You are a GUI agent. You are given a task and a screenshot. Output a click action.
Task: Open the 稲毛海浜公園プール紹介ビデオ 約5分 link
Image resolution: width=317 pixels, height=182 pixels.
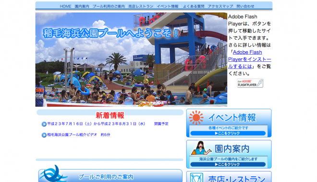click(79, 135)
